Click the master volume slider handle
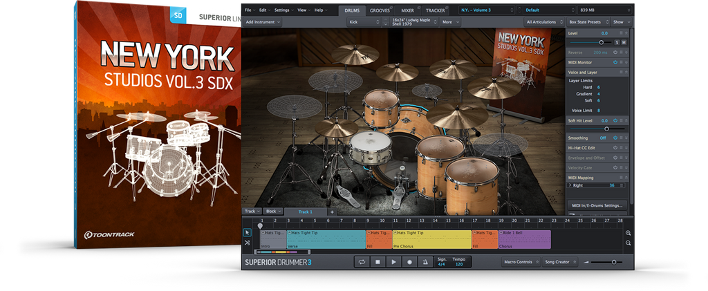708x291 pixels. pyautogui.click(x=614, y=262)
